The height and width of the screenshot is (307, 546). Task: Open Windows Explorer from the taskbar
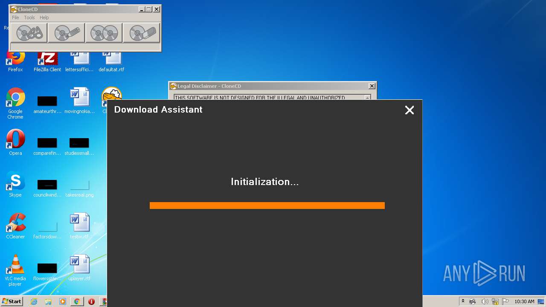point(48,301)
